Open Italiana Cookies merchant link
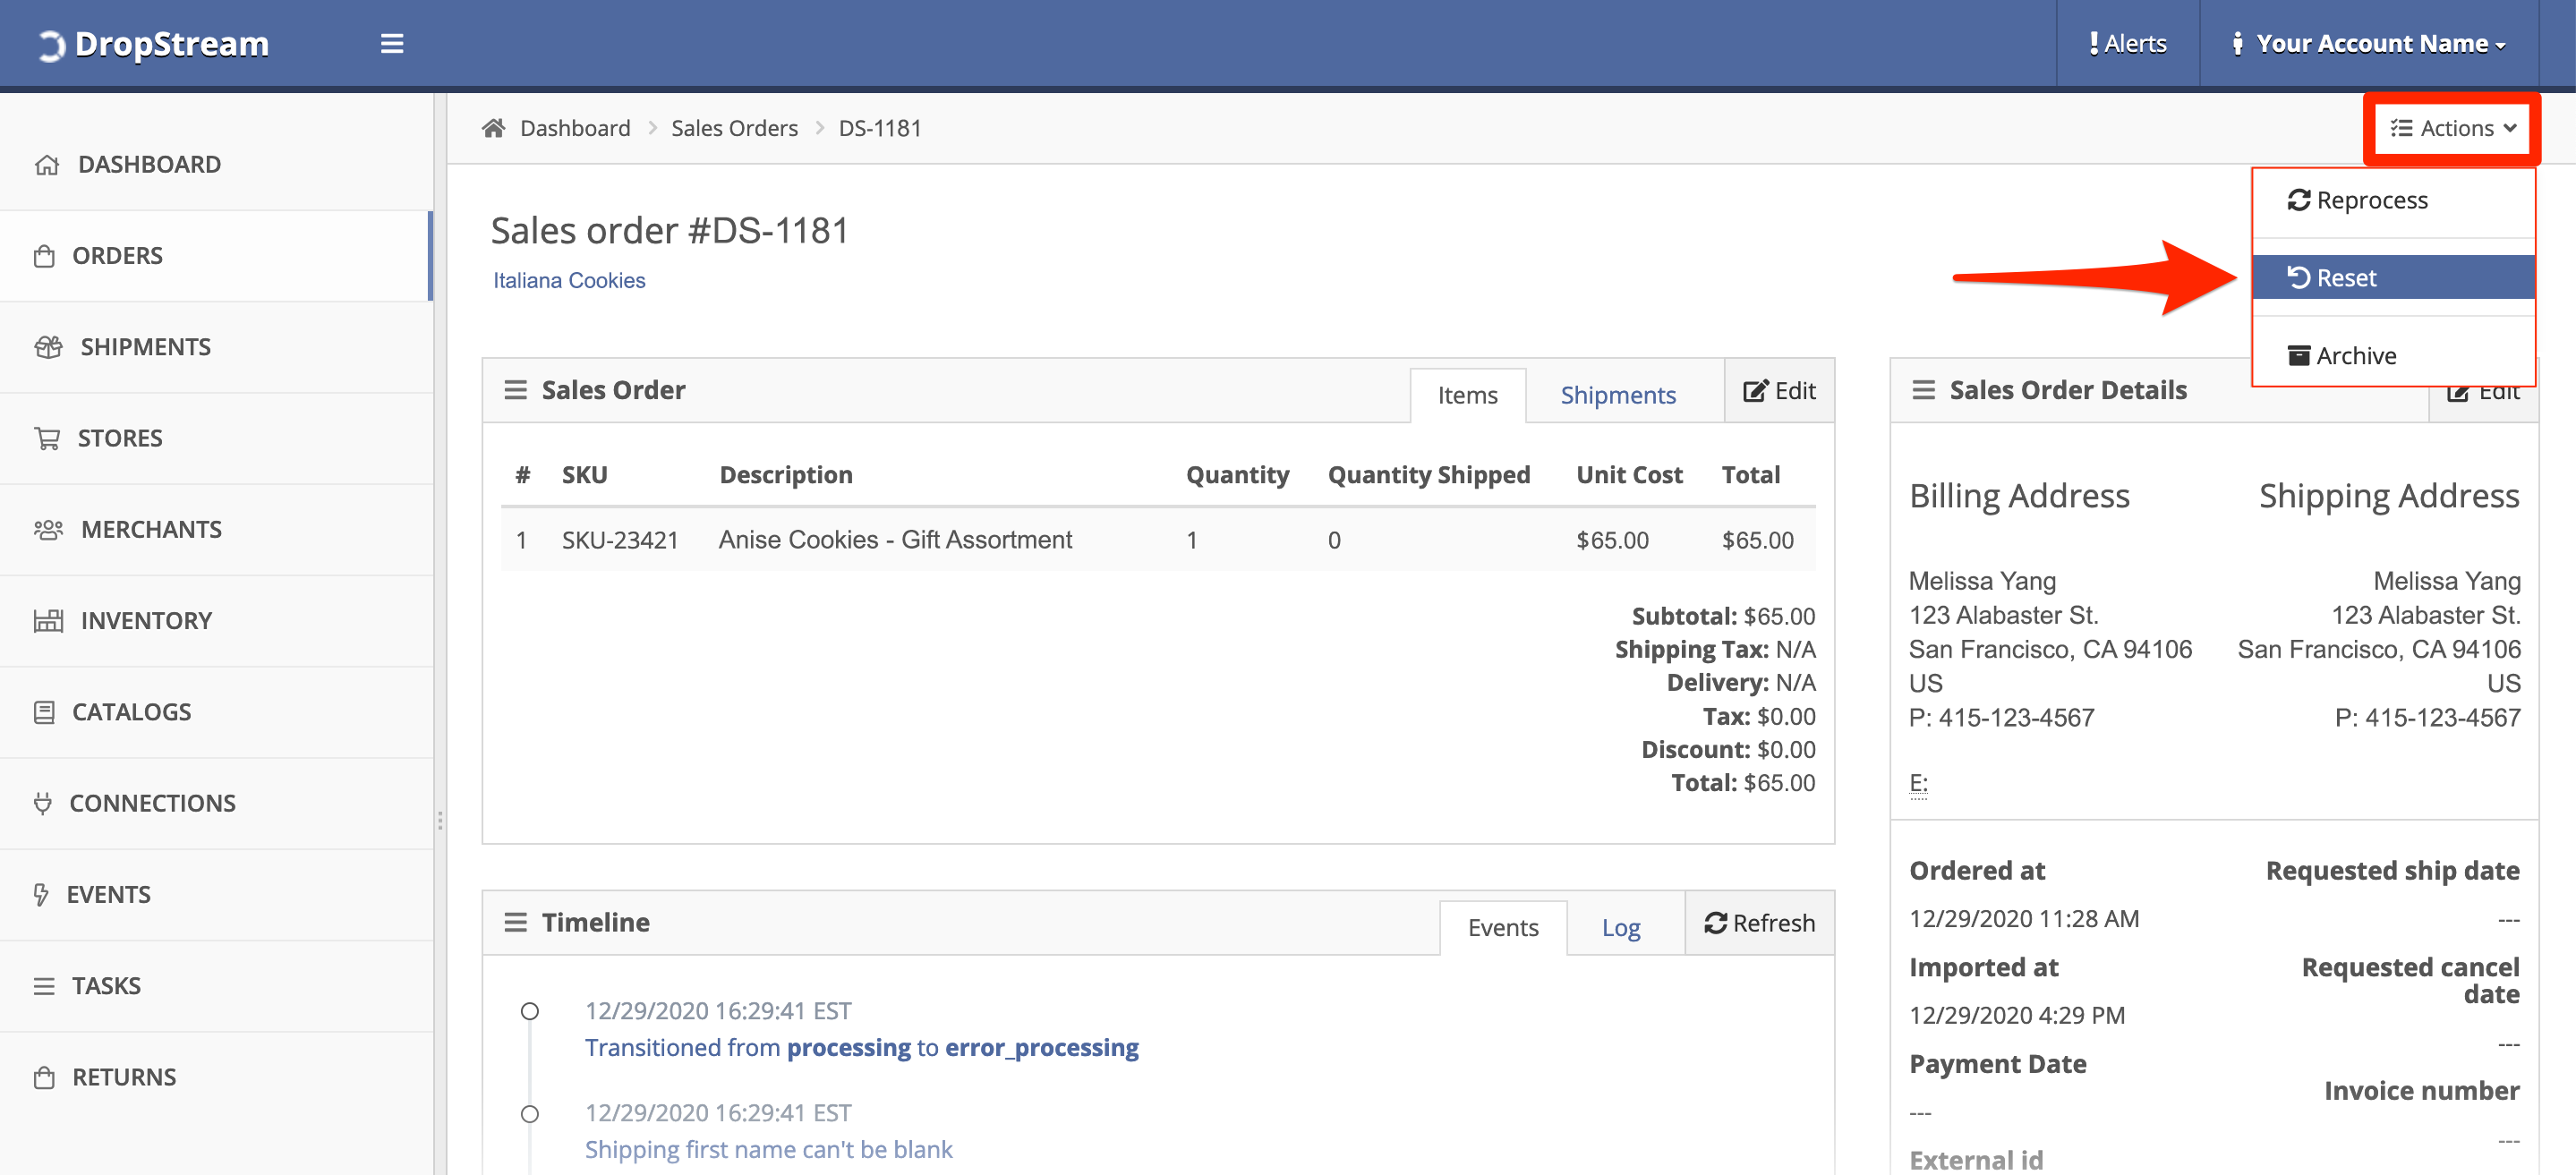The height and width of the screenshot is (1175, 2576). tap(569, 281)
